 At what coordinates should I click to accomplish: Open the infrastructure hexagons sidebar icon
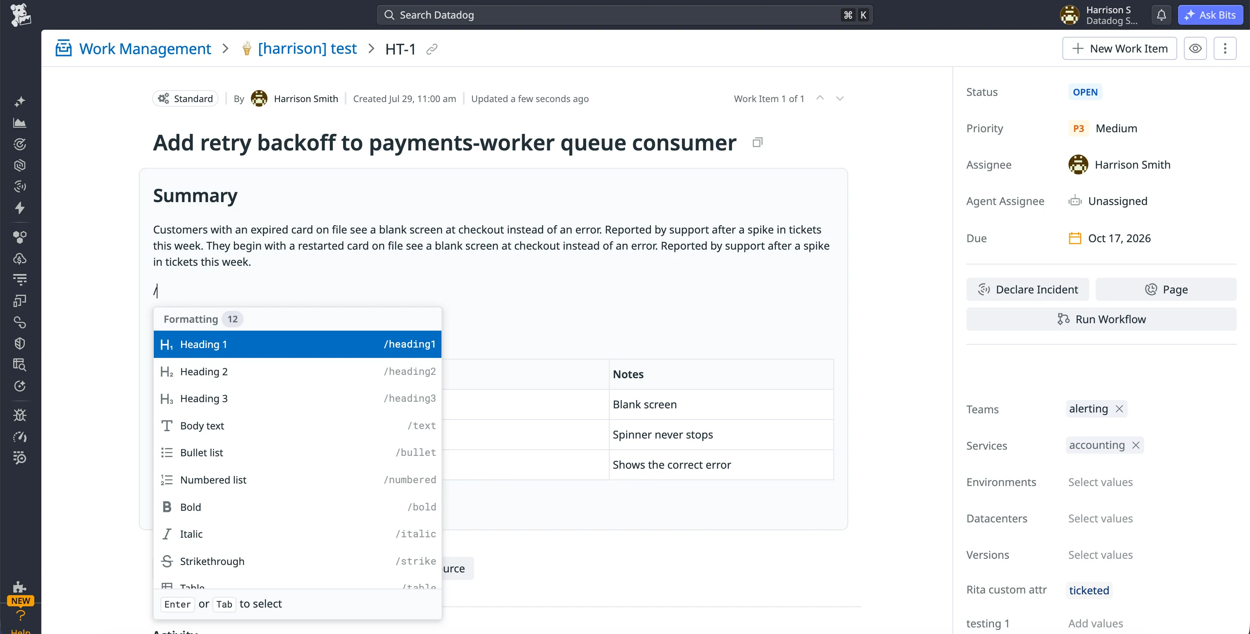tap(20, 237)
